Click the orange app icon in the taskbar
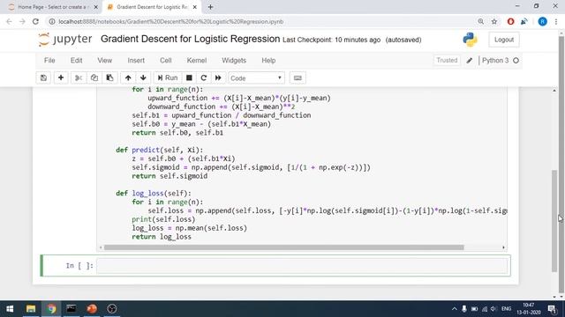This screenshot has width=565, height=317. click(x=92, y=309)
